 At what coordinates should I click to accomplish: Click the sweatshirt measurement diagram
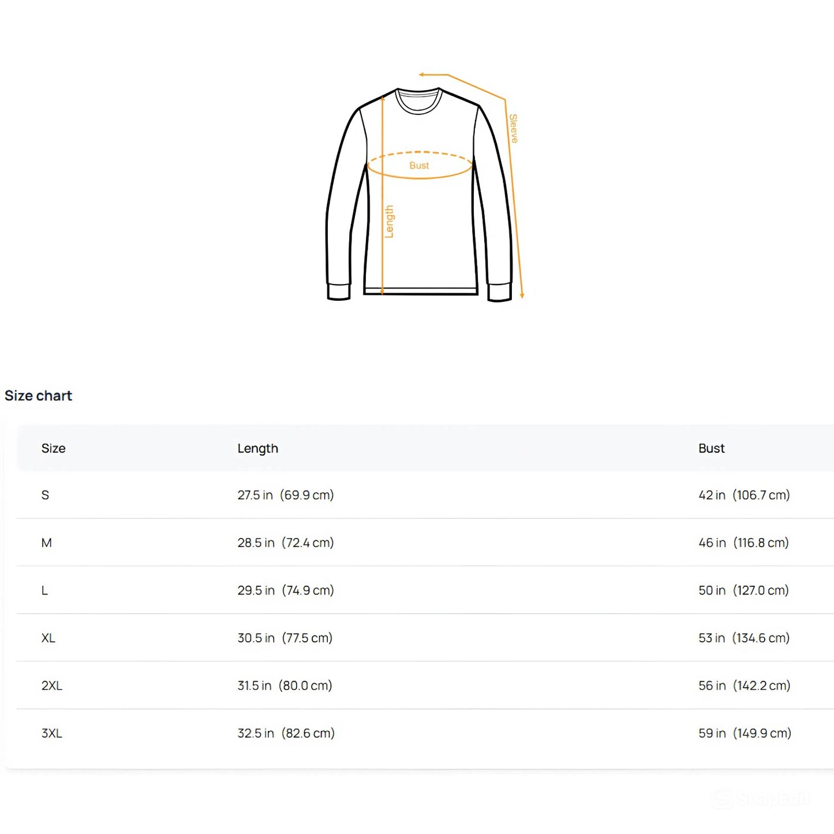click(x=425, y=187)
